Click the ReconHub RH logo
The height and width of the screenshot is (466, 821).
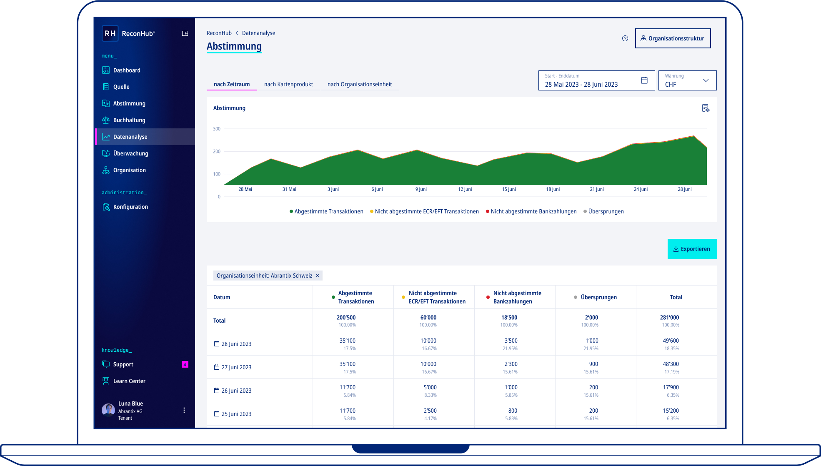(110, 33)
